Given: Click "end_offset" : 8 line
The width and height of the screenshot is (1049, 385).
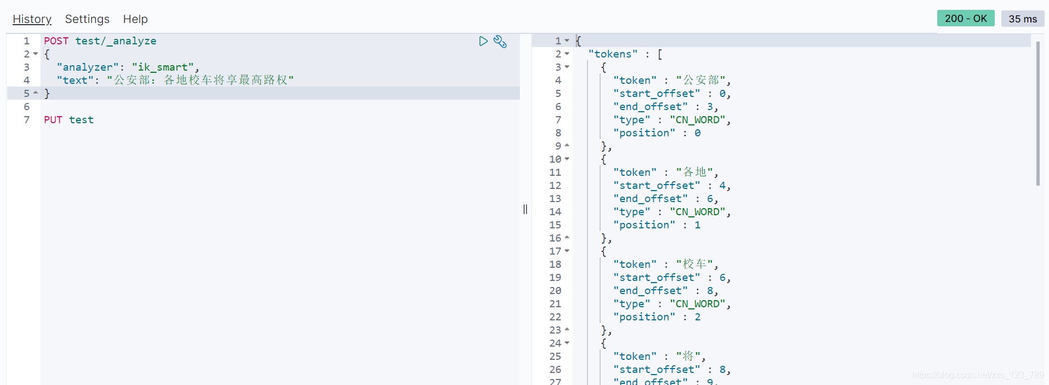Looking at the screenshot, I should click(666, 291).
